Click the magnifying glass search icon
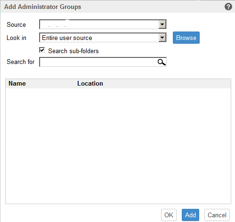 (x=162, y=62)
